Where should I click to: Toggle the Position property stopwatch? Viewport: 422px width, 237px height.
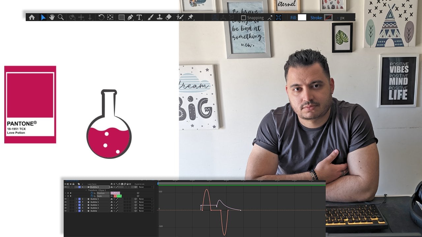(92, 193)
